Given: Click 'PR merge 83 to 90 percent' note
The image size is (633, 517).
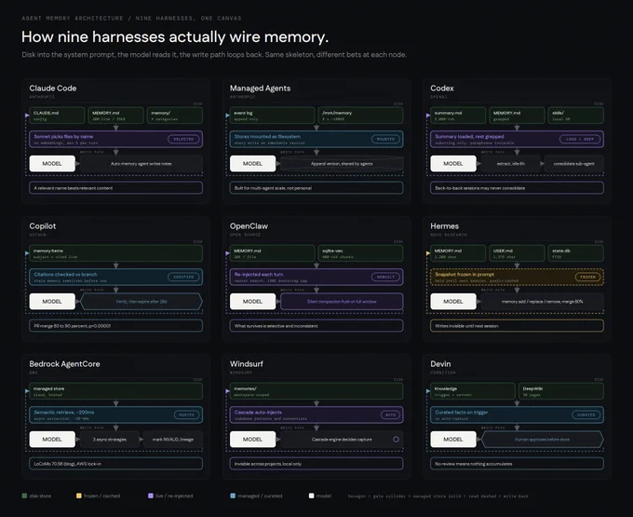Looking at the screenshot, I should tap(115, 325).
